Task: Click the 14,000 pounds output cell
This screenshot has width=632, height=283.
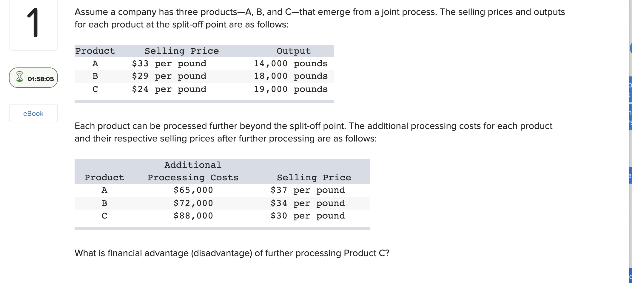Action: [291, 64]
